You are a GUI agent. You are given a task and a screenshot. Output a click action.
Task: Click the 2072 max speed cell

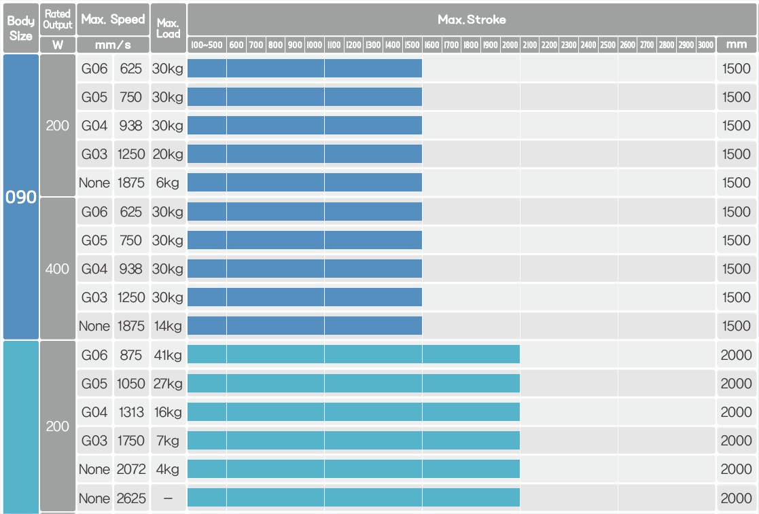131,469
